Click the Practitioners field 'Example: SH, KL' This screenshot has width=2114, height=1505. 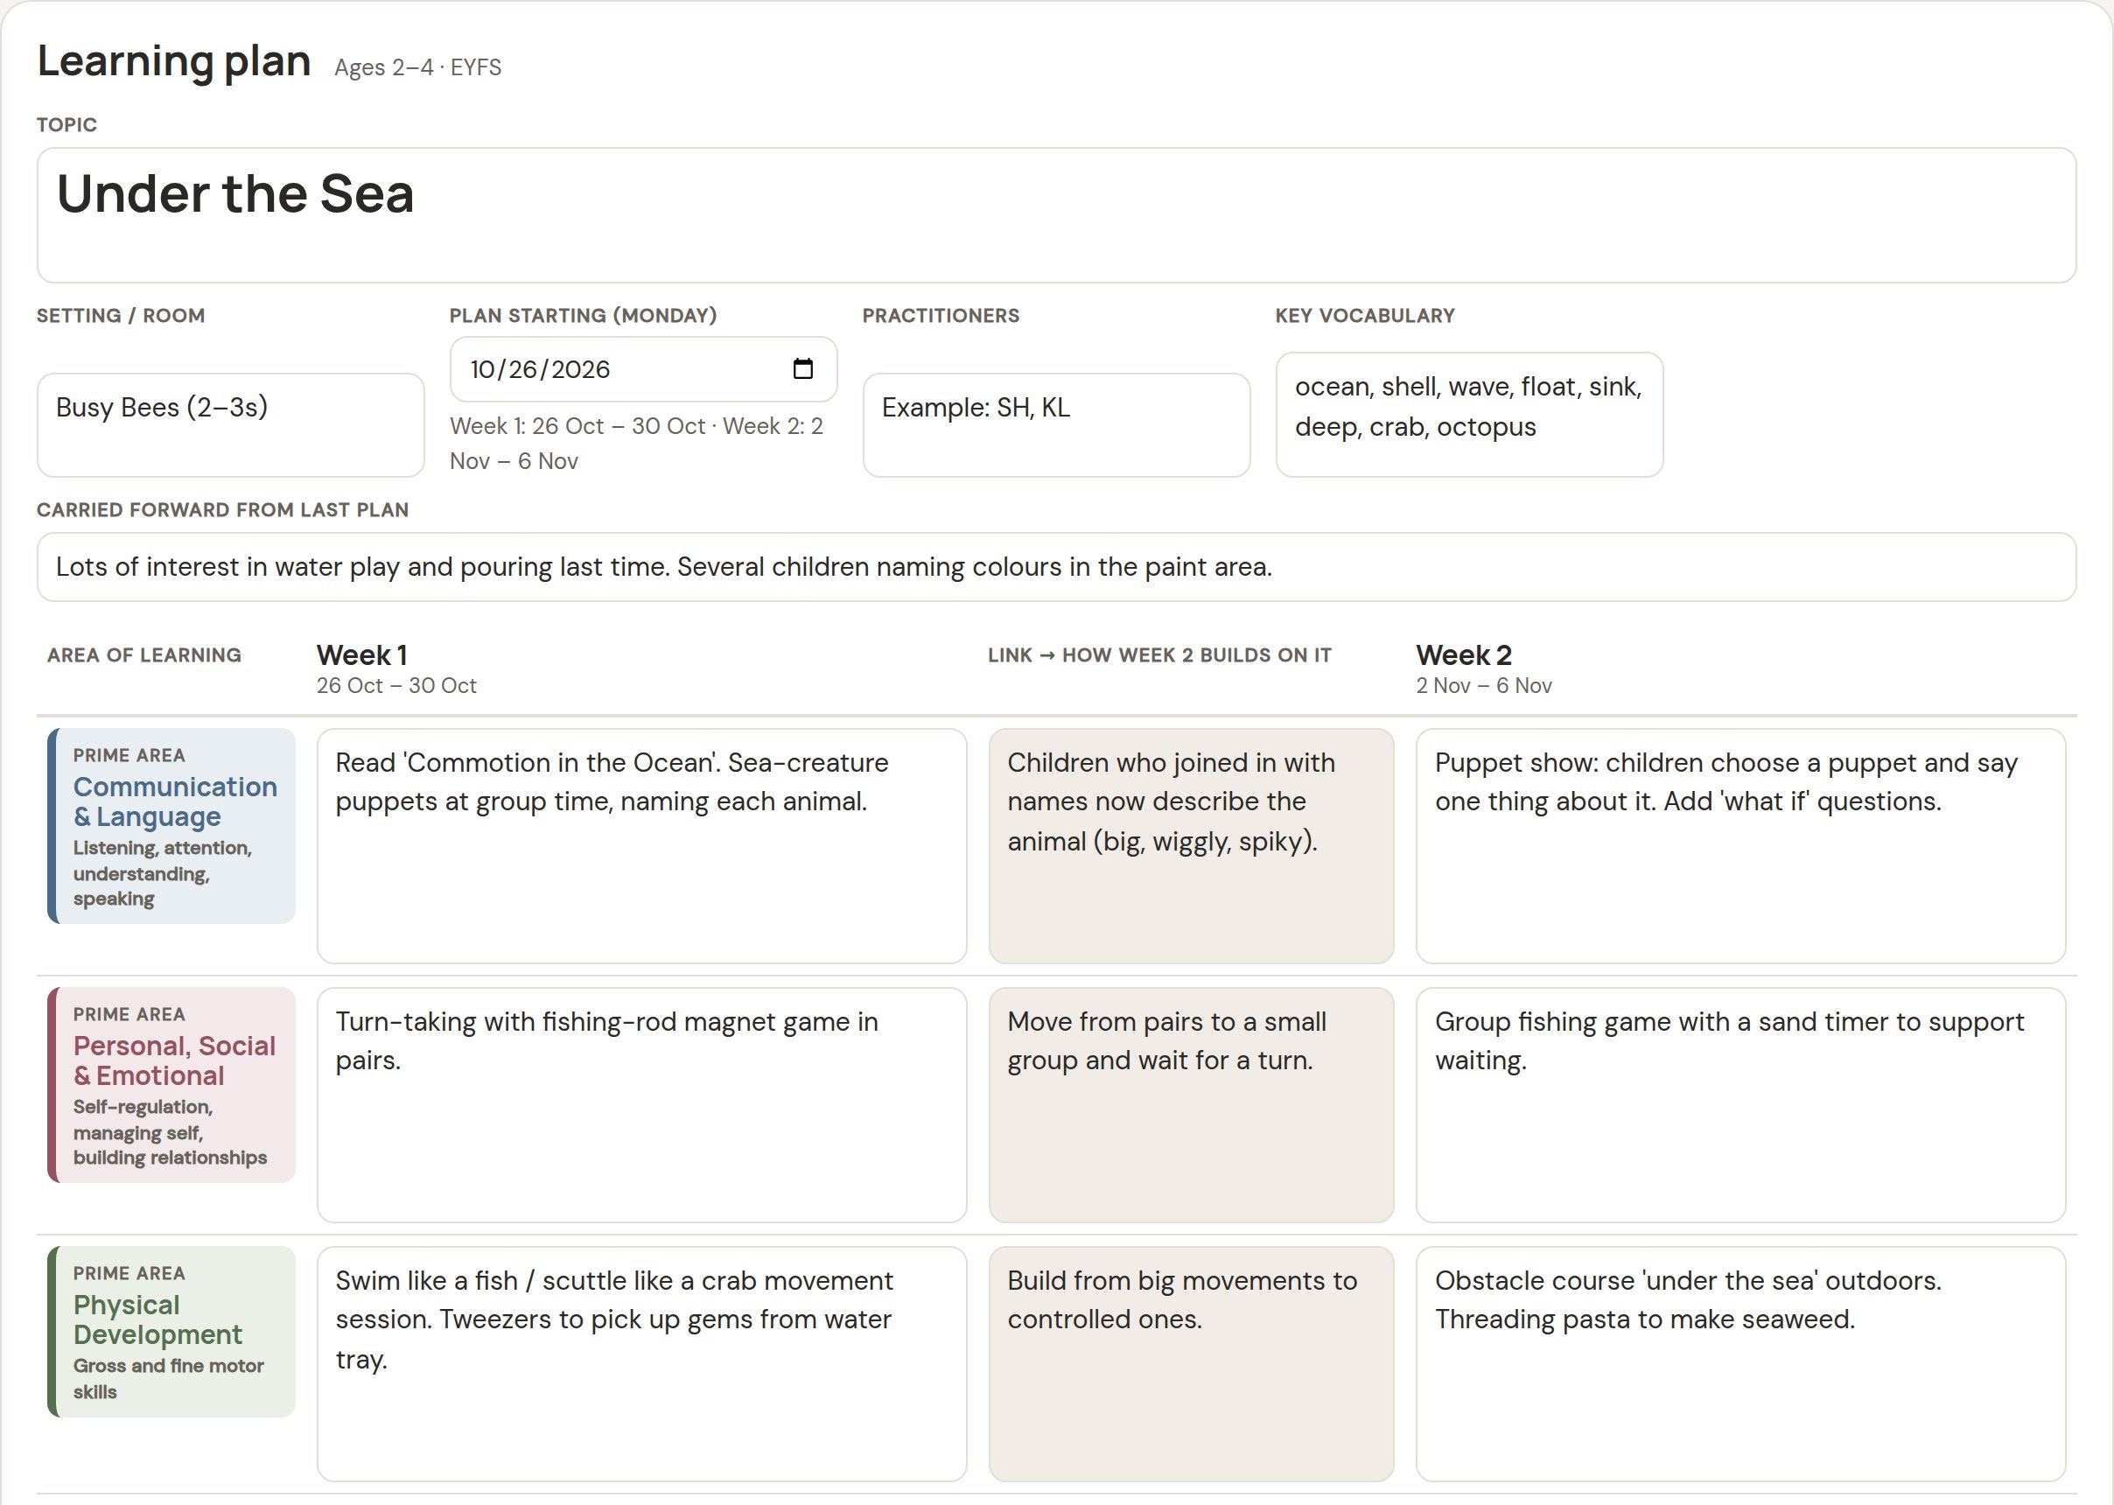[1056, 425]
